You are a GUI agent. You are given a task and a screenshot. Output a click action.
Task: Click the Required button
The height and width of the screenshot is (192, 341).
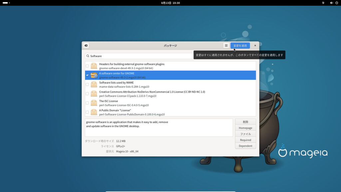[x=245, y=140]
